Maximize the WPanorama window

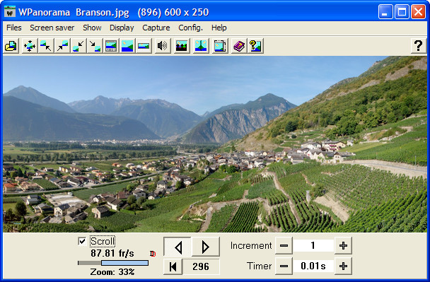tap(402, 12)
